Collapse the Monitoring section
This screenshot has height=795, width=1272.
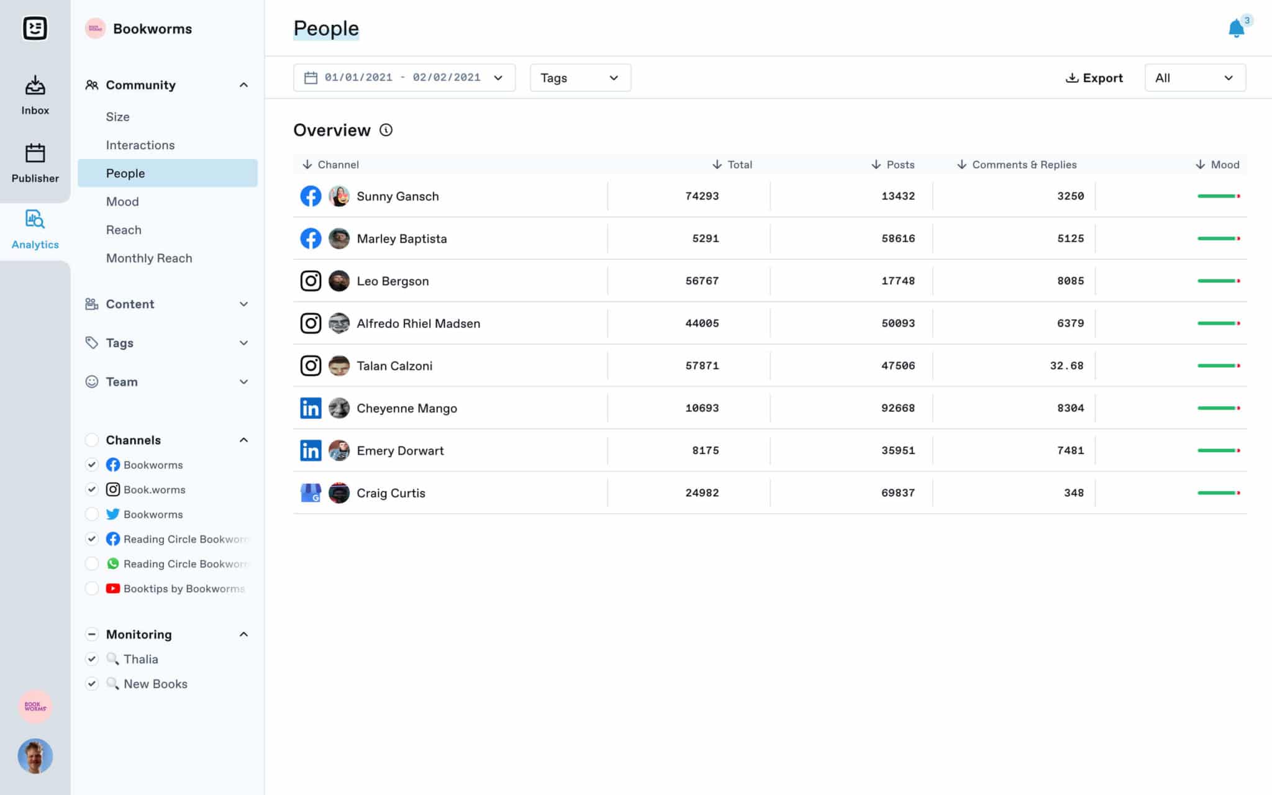click(x=243, y=634)
